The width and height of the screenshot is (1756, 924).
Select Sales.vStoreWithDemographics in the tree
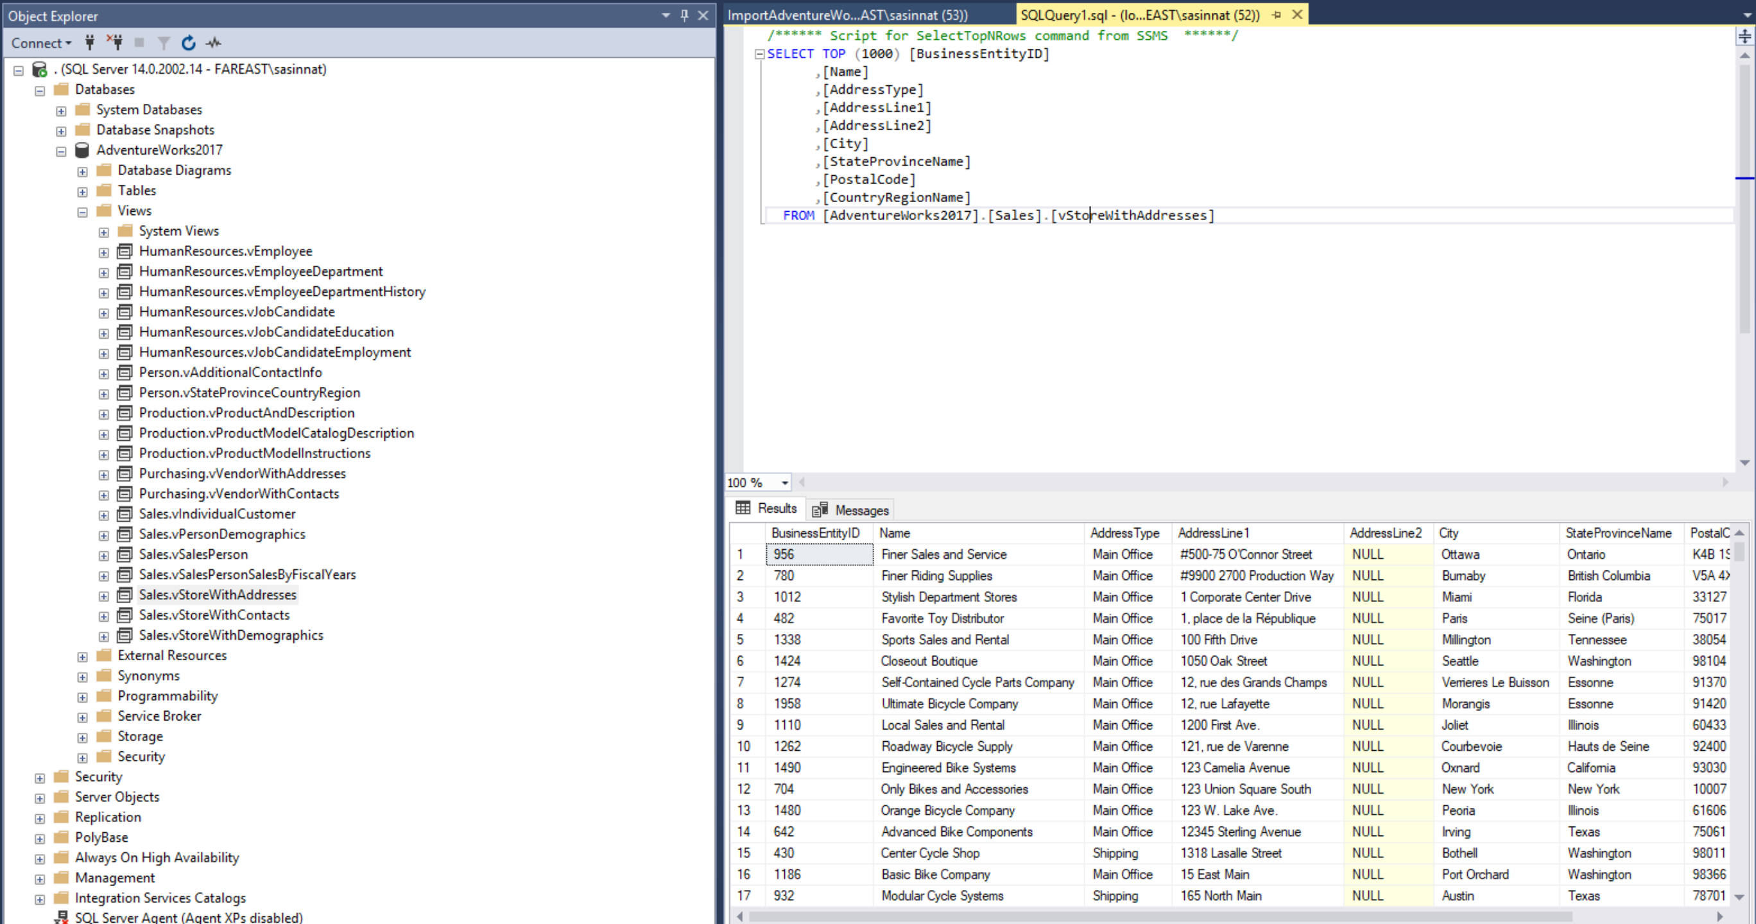(x=231, y=635)
